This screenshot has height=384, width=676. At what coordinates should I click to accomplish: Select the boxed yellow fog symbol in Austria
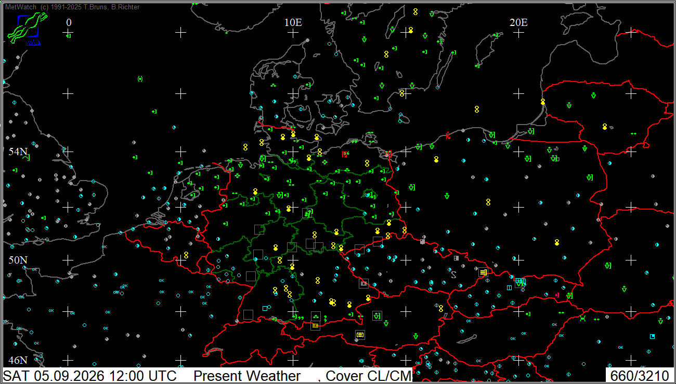[360, 335]
